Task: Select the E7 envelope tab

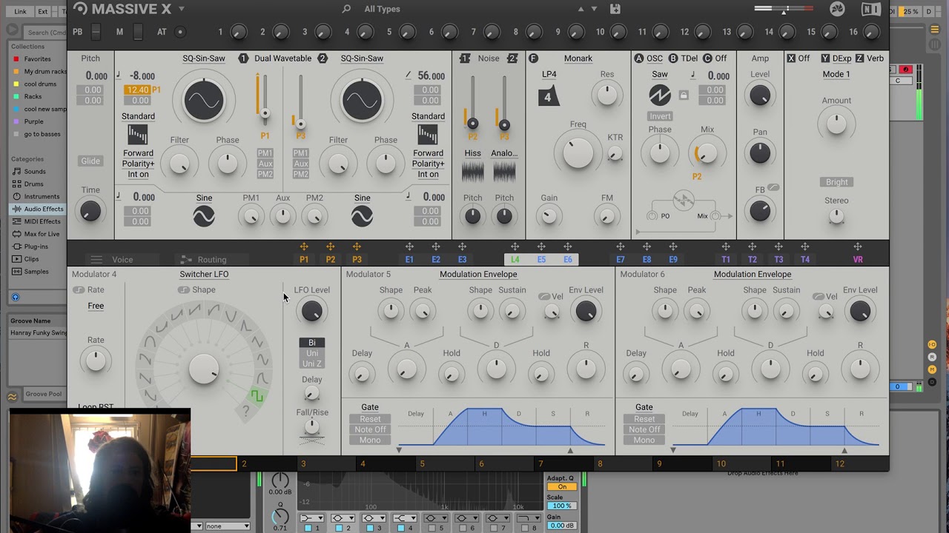Action: [x=621, y=260]
